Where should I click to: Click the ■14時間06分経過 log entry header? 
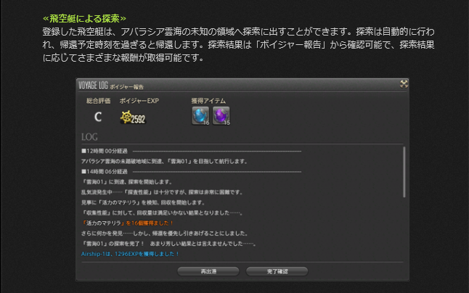[105, 172]
